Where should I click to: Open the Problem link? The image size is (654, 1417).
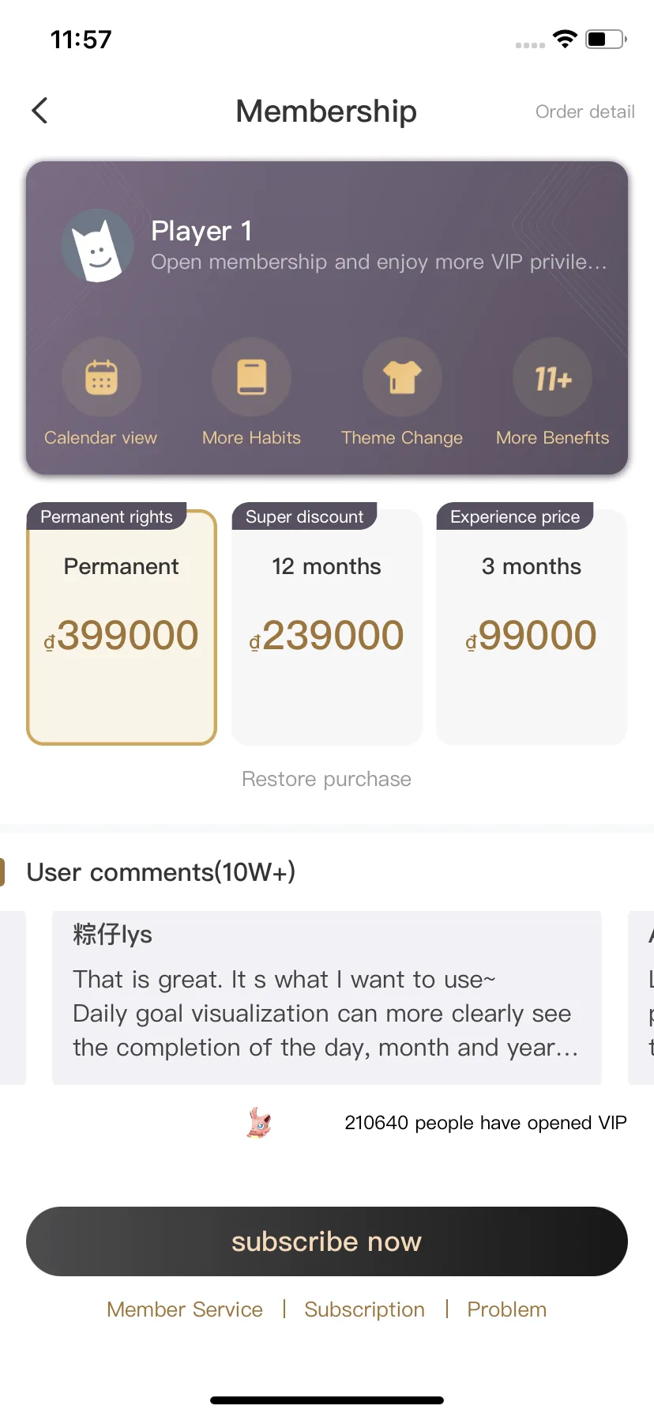click(x=507, y=1309)
